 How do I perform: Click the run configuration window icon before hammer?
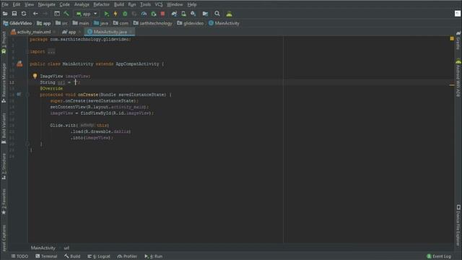click(57, 14)
